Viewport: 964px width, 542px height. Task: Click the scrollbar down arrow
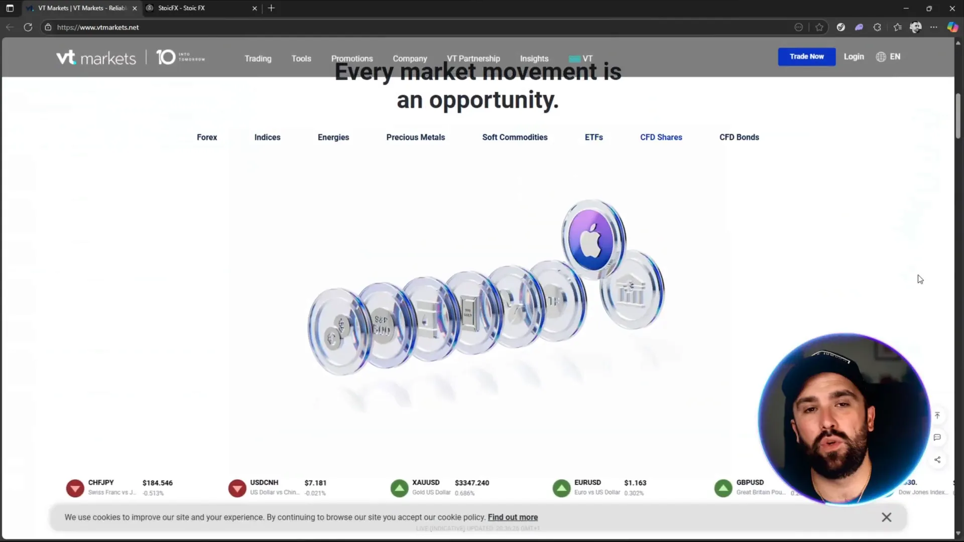958,533
